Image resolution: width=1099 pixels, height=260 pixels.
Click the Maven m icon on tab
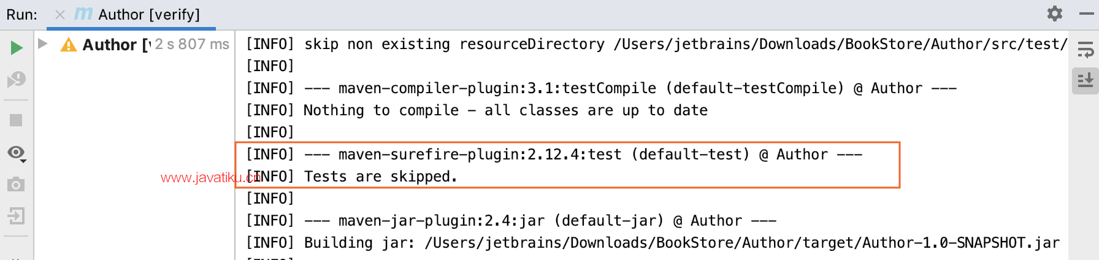(83, 13)
